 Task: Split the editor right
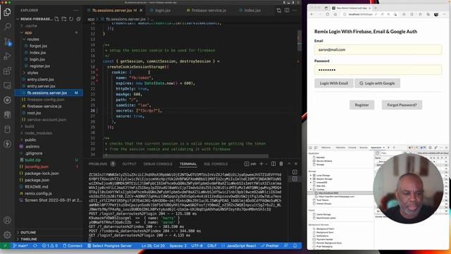287,10
